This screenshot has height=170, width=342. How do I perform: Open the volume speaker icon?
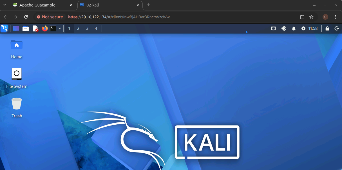pyautogui.click(x=284, y=28)
